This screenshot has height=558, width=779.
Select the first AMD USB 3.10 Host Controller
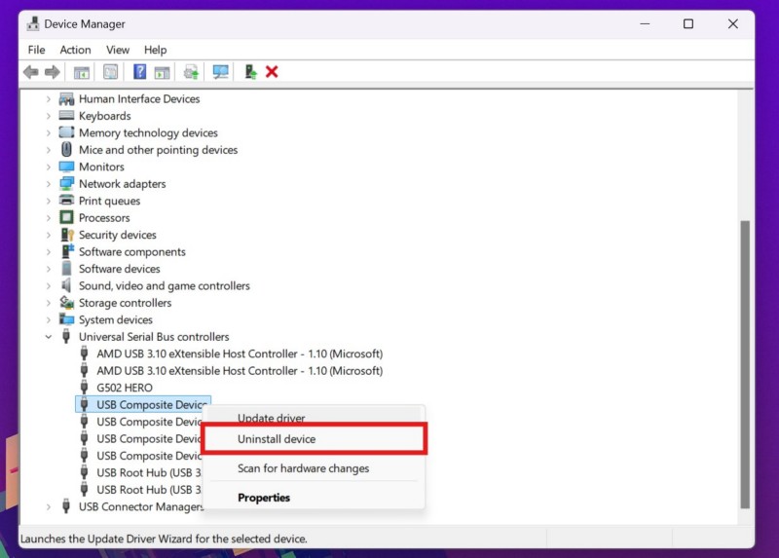click(x=239, y=353)
